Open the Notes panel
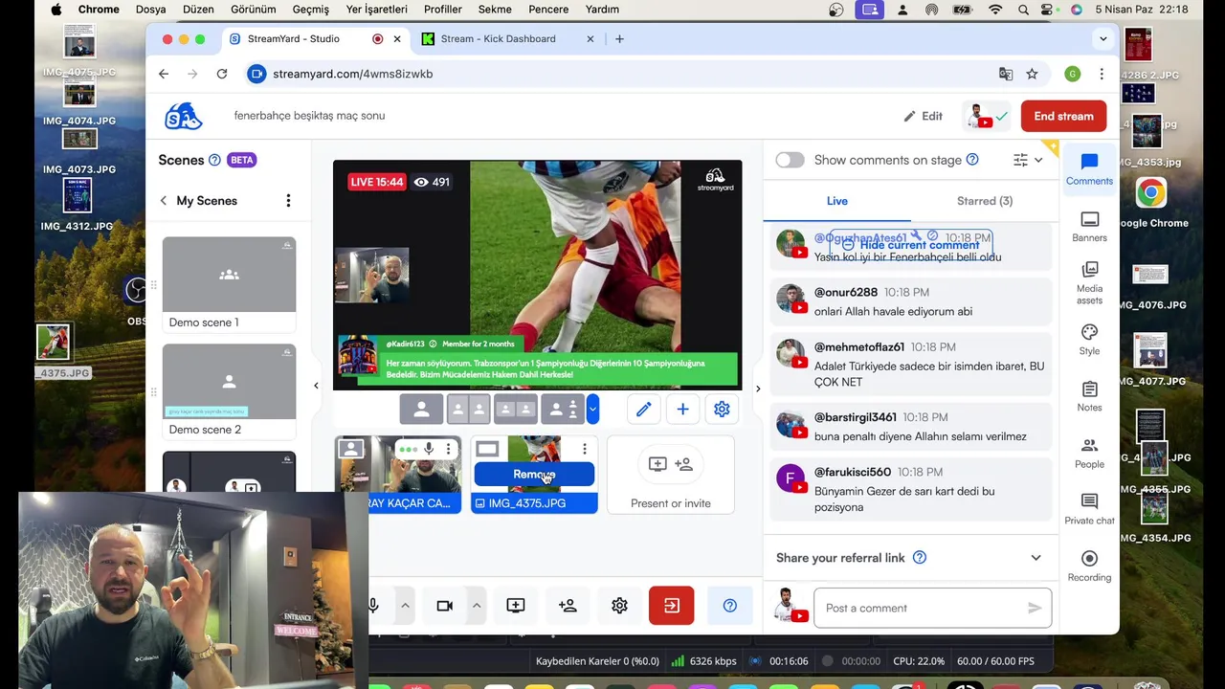This screenshot has height=689, width=1225. pyautogui.click(x=1089, y=396)
